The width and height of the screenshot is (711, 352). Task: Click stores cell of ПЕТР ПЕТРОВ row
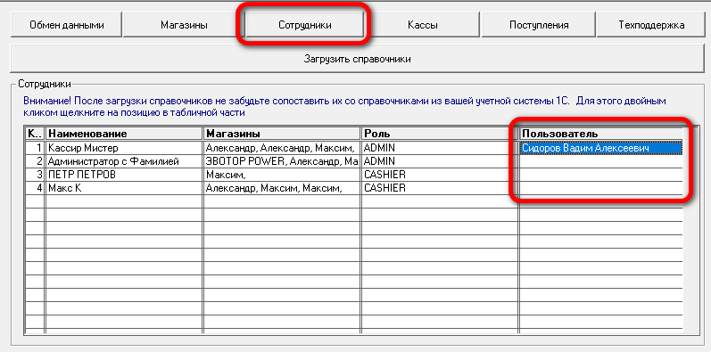click(283, 175)
